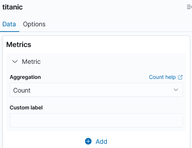Select the word Count in aggregation selector
This screenshot has width=192, height=148.
click(x=22, y=90)
